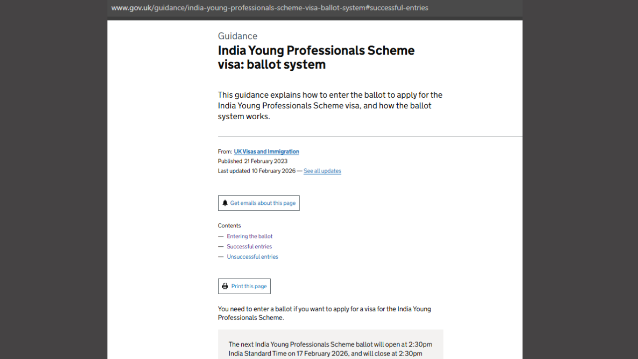Open the 'UK Visas and Immigration' link
Viewport: 638px width, 359px height.
click(x=266, y=152)
